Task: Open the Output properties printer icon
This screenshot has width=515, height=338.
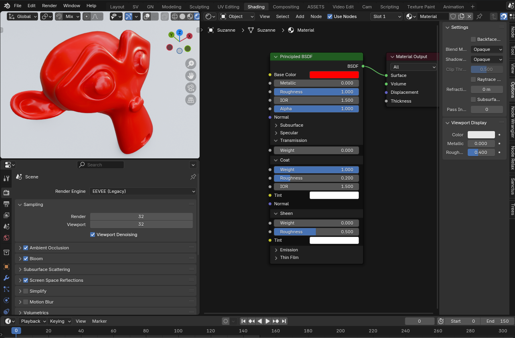Action: point(6,204)
